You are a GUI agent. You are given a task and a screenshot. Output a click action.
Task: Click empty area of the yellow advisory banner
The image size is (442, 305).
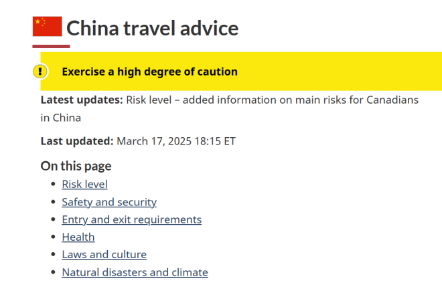[338, 72]
